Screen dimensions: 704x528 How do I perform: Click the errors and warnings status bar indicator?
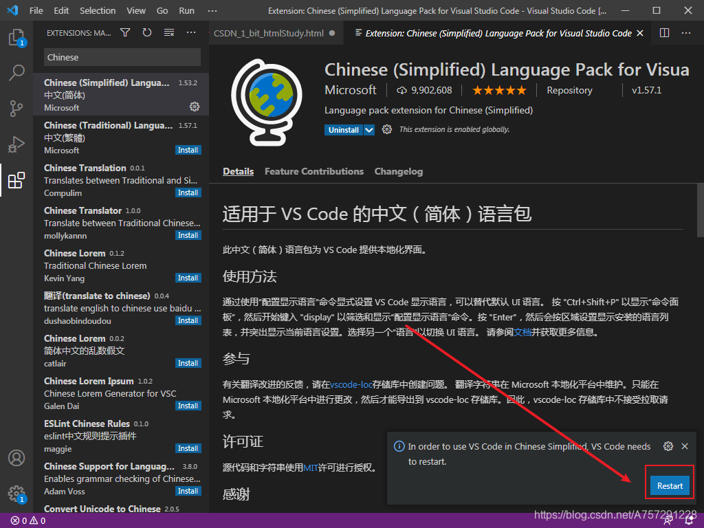28,521
